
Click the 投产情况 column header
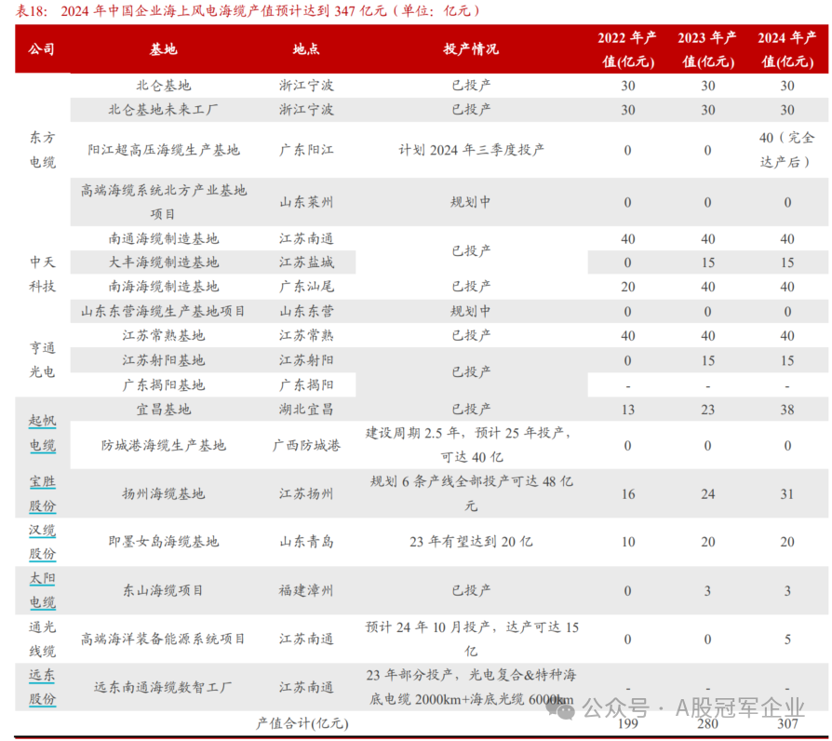(x=471, y=48)
